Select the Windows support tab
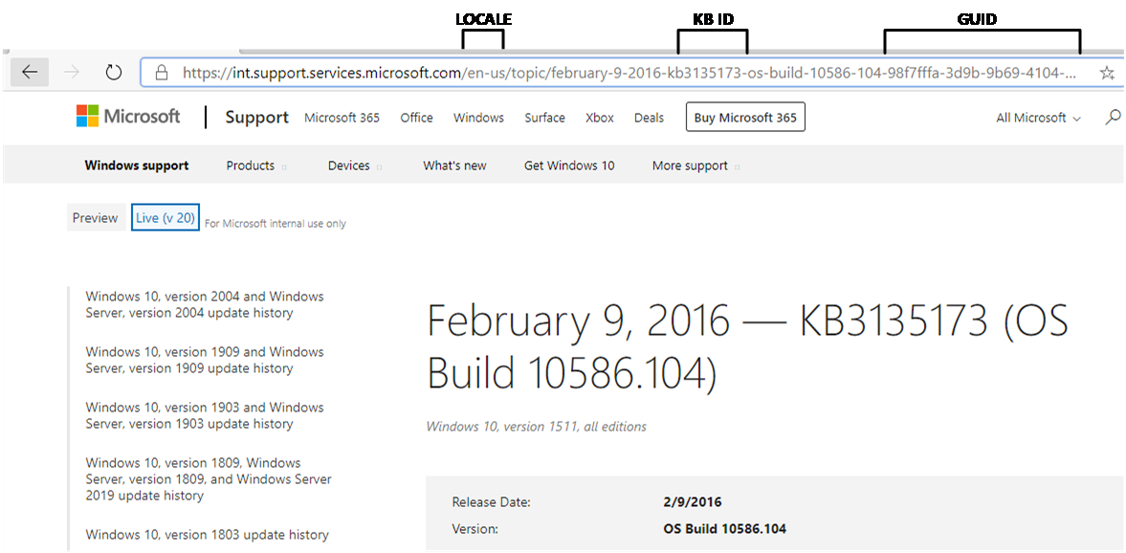This screenshot has width=1126, height=553. click(x=136, y=165)
